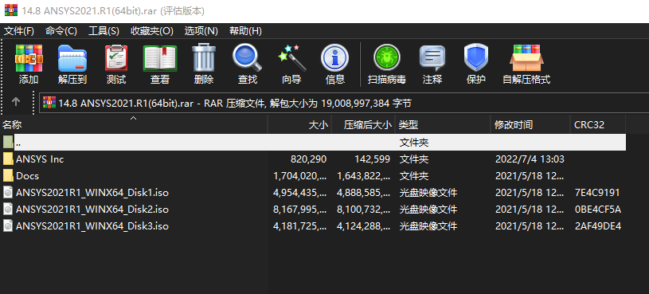This screenshot has width=649, height=294.
Task: Select ANSYS2021R1_WINX64_Disk2.iso file name
Action: click(x=92, y=209)
